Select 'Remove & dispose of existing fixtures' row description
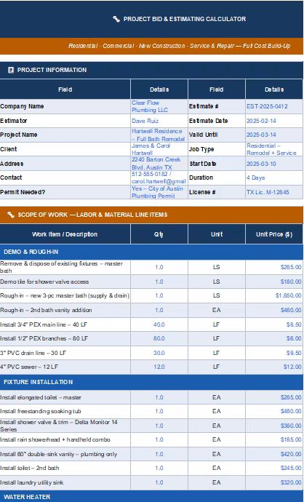This screenshot has width=304, height=502. point(61,267)
